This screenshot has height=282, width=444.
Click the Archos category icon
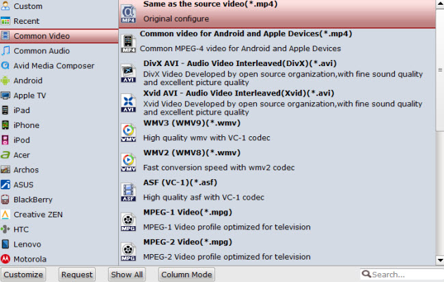(5, 170)
